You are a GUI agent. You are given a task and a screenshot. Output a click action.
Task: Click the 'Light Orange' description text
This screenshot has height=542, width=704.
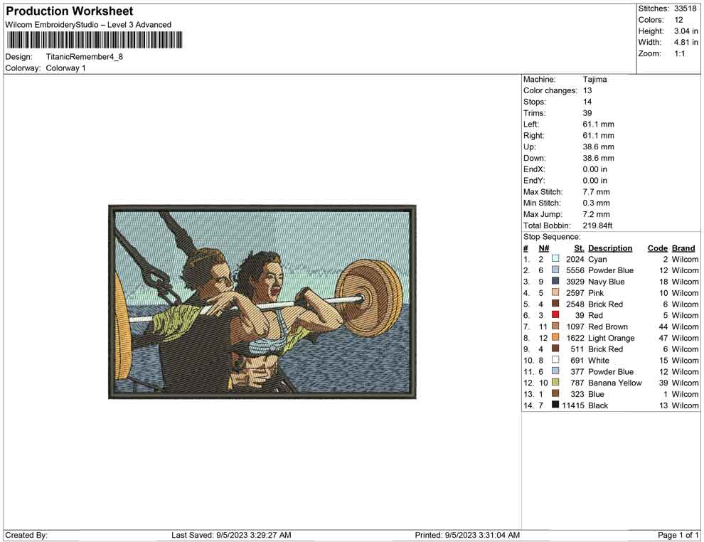[611, 338]
